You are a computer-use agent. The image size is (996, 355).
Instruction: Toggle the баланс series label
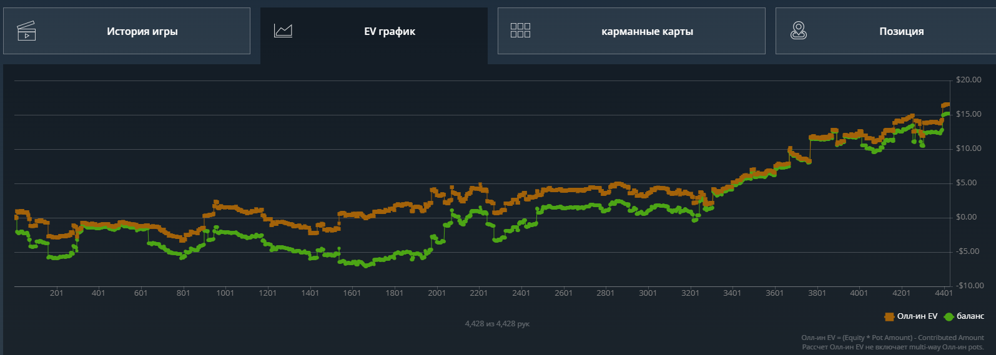[970, 316]
